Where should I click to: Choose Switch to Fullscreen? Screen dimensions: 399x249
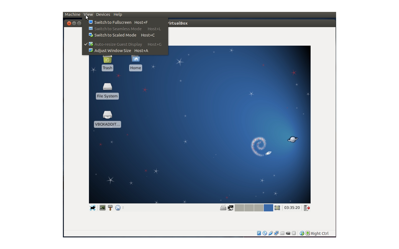125,22
